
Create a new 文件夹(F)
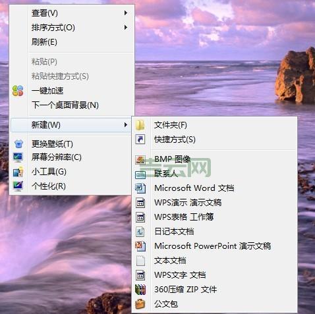[214, 125]
